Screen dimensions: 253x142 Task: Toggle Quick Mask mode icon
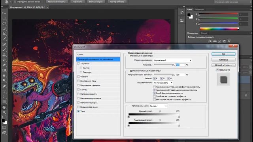coord(4,127)
